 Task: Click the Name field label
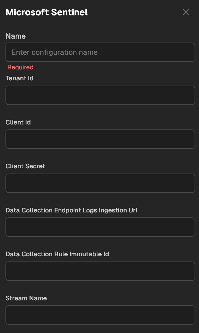[16, 36]
